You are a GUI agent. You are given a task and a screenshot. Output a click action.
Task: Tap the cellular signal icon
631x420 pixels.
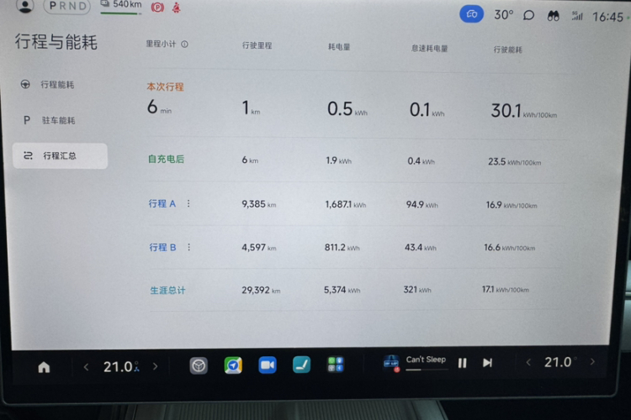577,16
